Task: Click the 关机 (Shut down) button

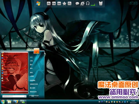Action: coord(33,96)
